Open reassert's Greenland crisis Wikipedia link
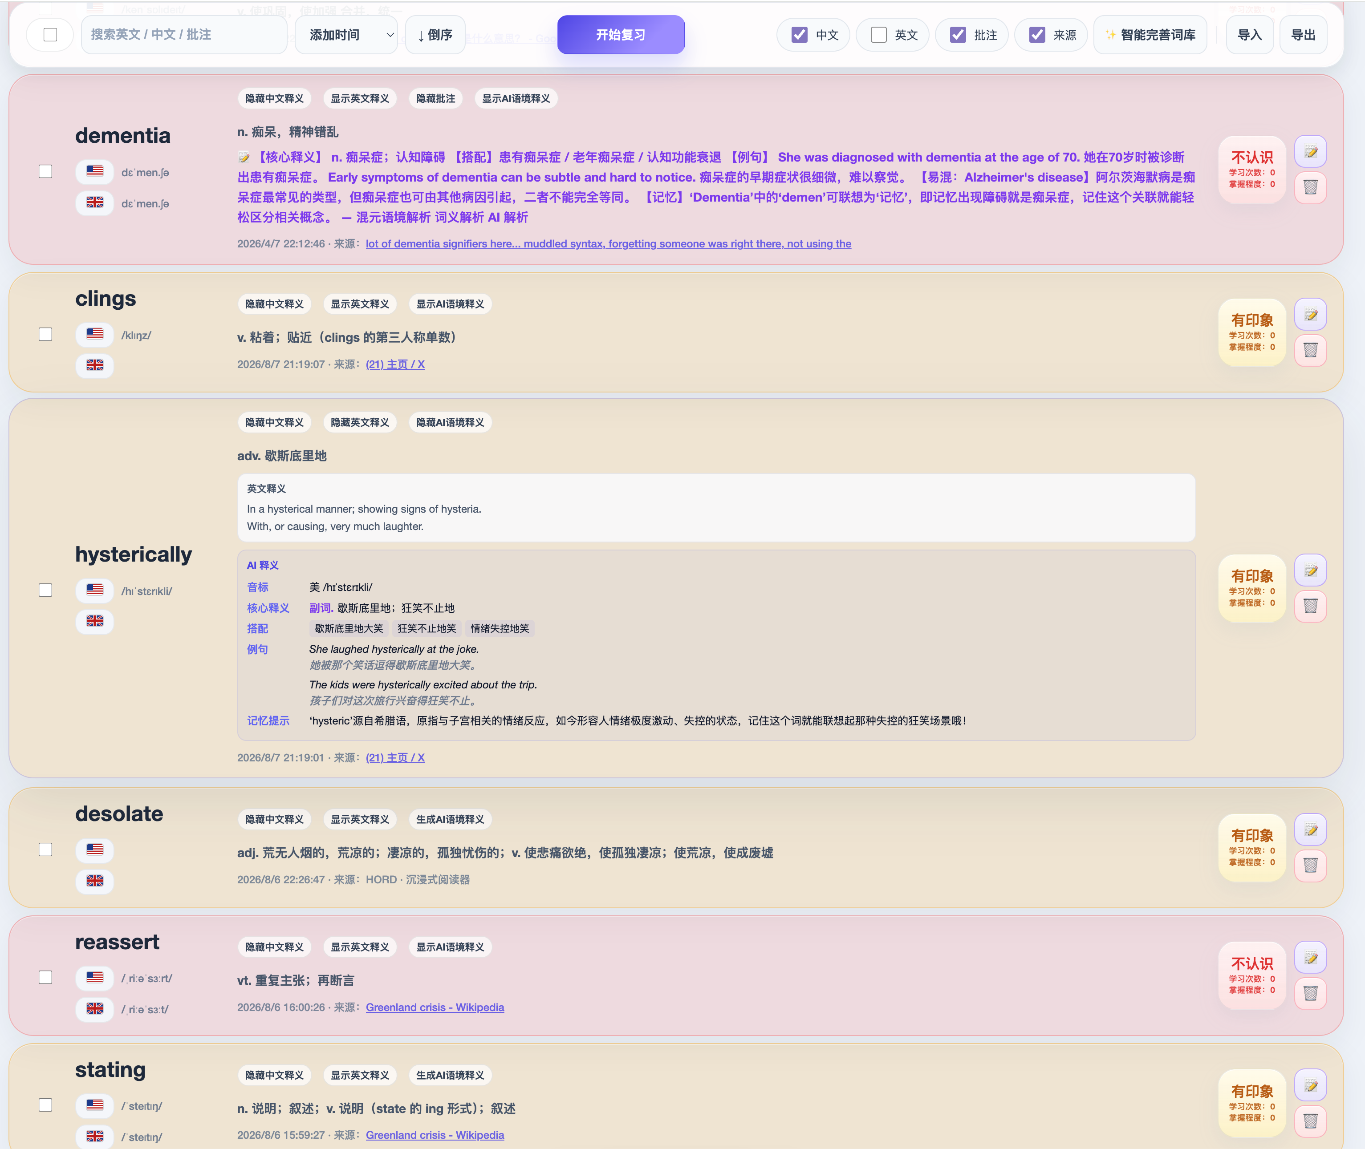 (x=435, y=1007)
